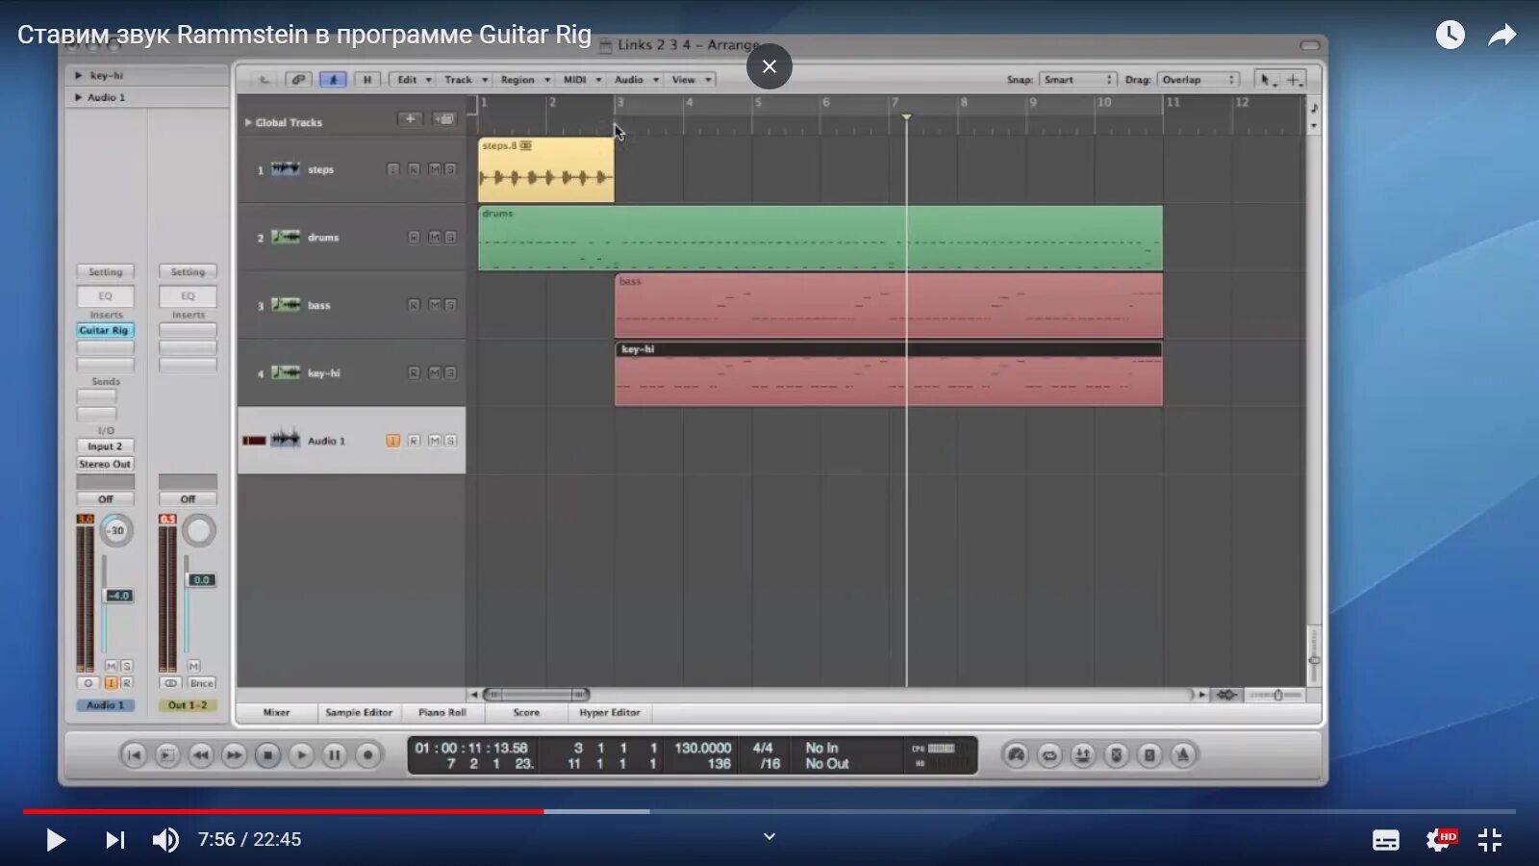Select the bass track icon

(x=285, y=305)
